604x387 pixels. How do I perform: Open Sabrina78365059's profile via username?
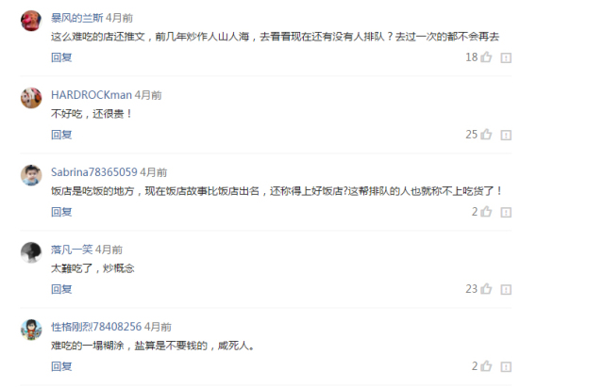[x=94, y=172]
